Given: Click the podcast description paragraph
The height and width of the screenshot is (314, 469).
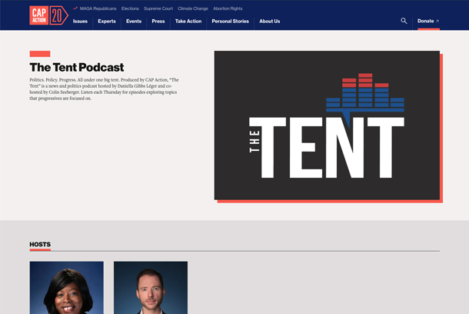Looking at the screenshot, I should (x=104, y=89).
